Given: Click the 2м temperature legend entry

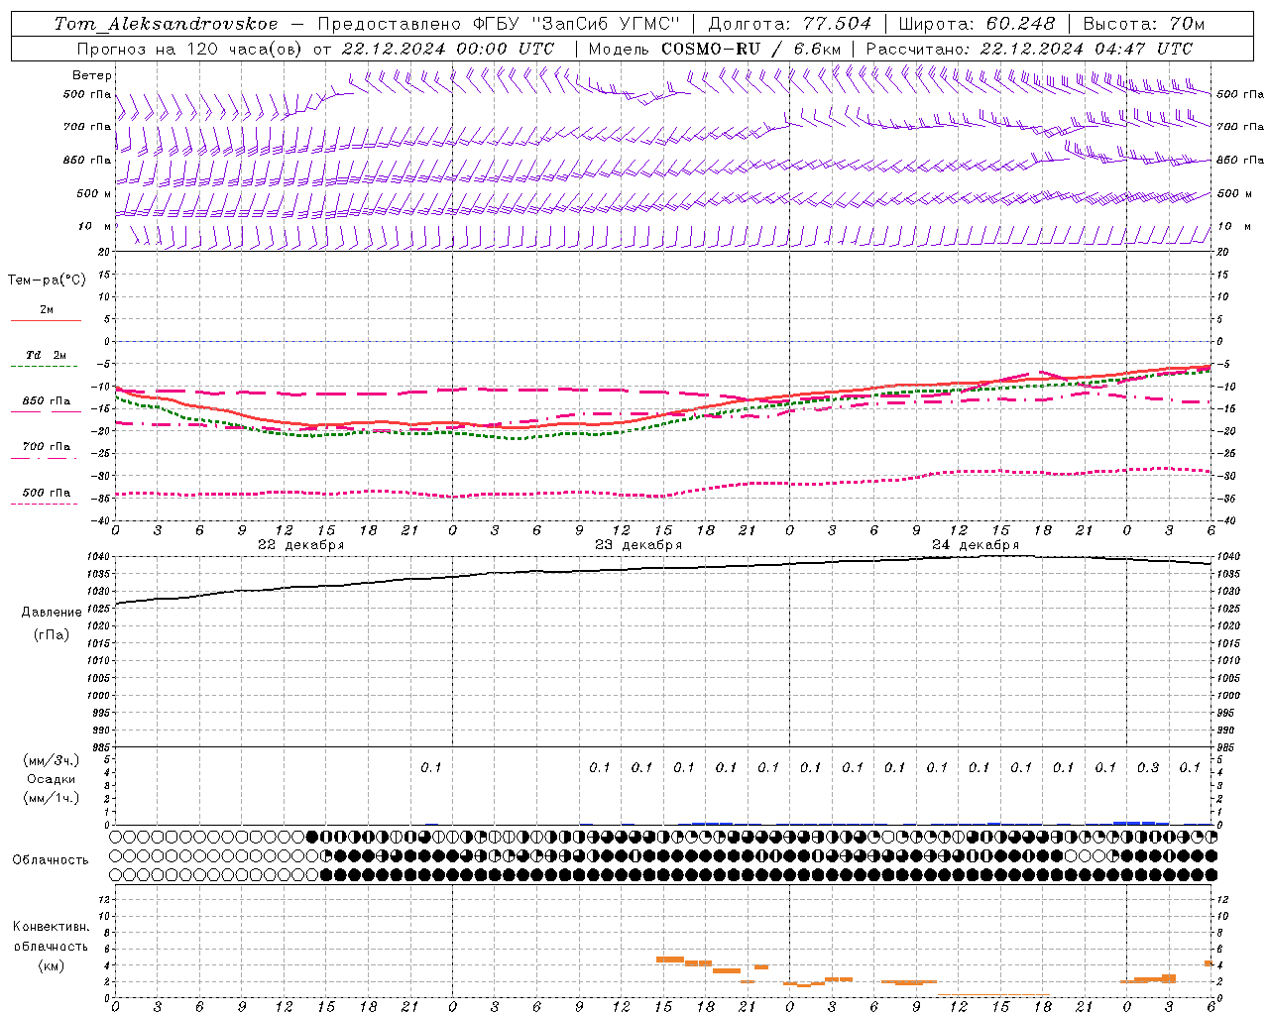Looking at the screenshot, I should coord(47,310).
